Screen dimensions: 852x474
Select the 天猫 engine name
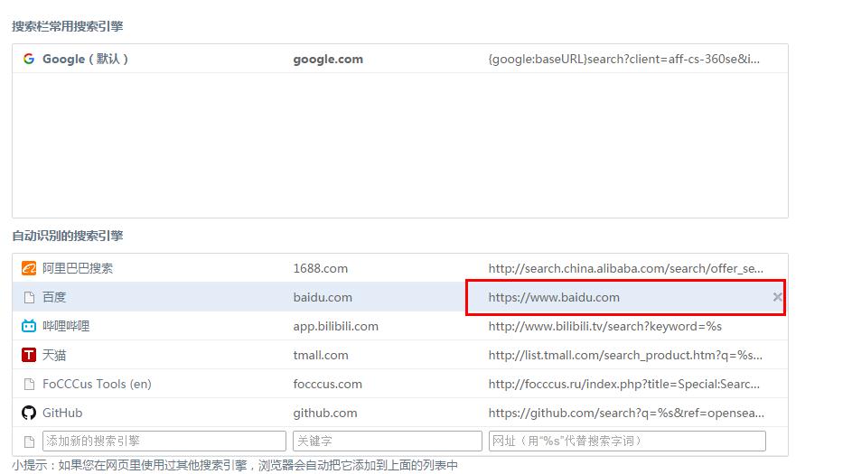[54, 355]
